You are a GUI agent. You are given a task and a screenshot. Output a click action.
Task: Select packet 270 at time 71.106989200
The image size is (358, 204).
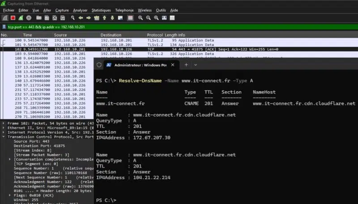pos(47,117)
